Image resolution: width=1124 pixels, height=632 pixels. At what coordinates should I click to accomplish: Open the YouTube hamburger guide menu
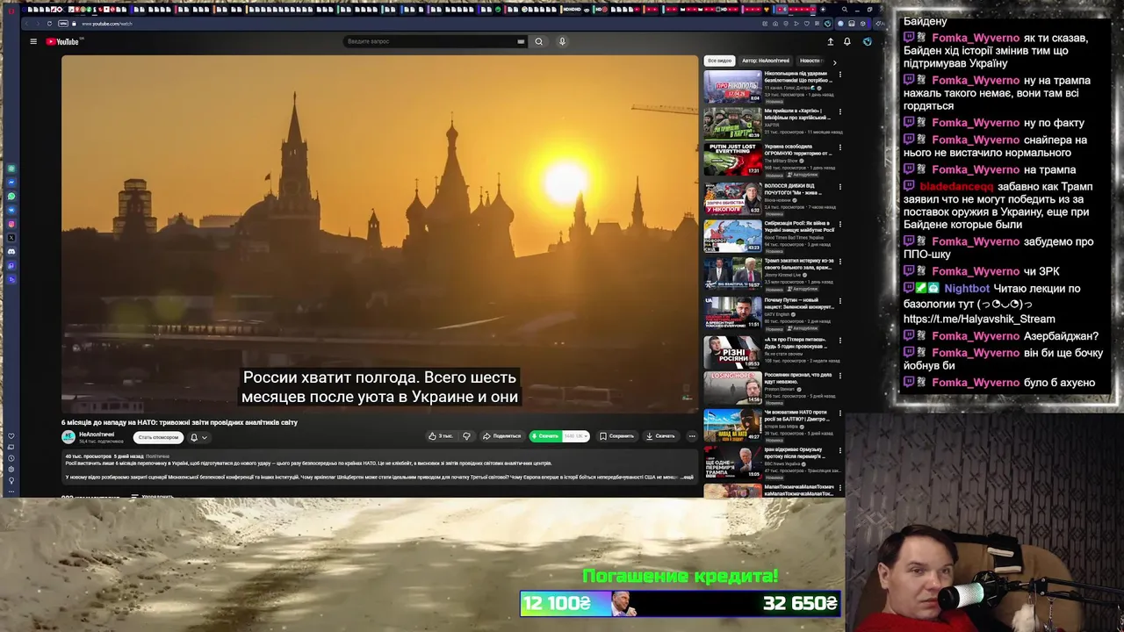[33, 41]
